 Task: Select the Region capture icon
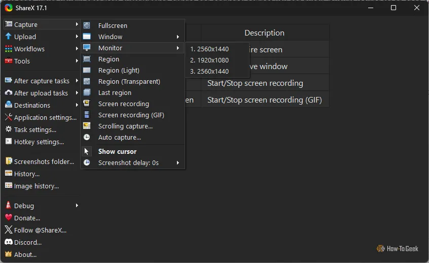click(x=87, y=59)
